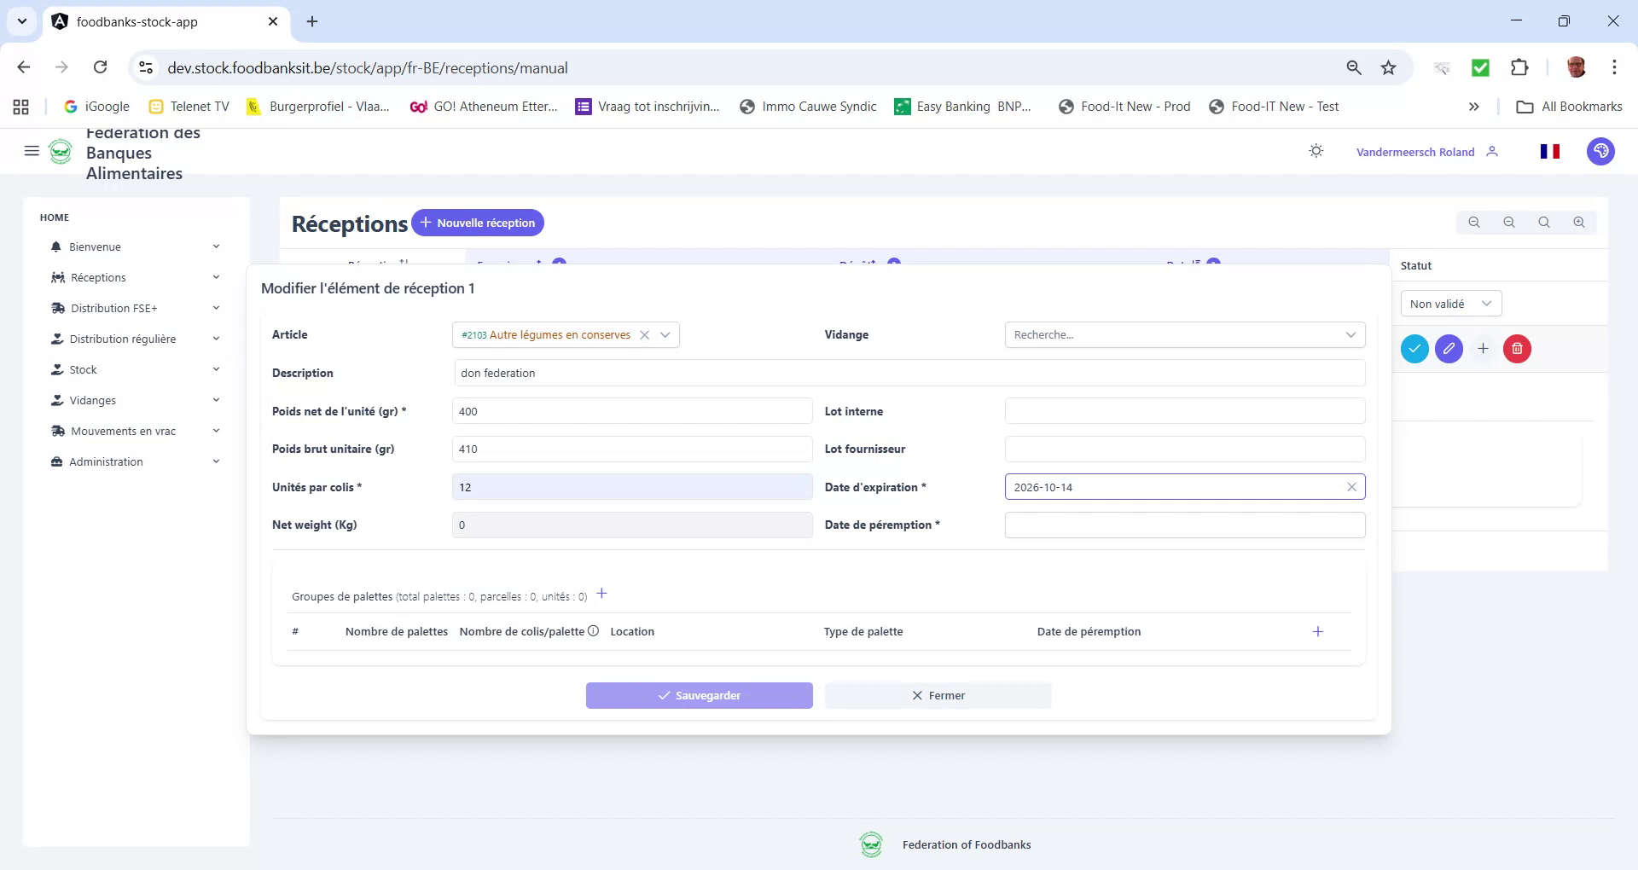The image size is (1638, 870).
Task: Click the Sauvegarder button
Action: click(699, 694)
